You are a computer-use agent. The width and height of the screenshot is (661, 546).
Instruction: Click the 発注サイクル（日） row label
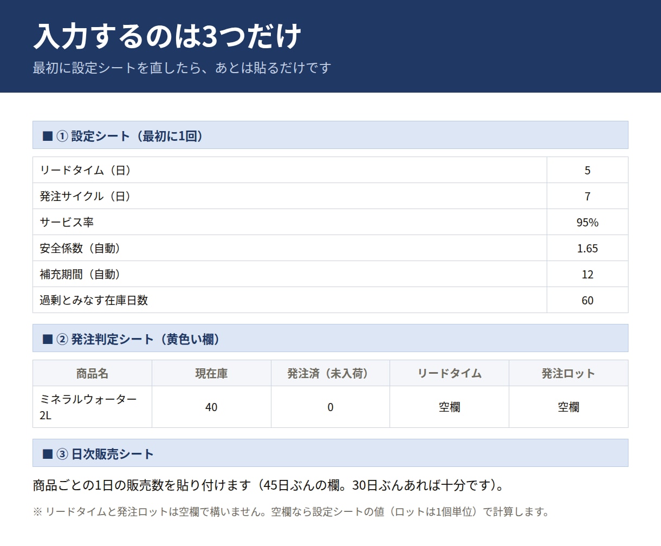(290, 196)
